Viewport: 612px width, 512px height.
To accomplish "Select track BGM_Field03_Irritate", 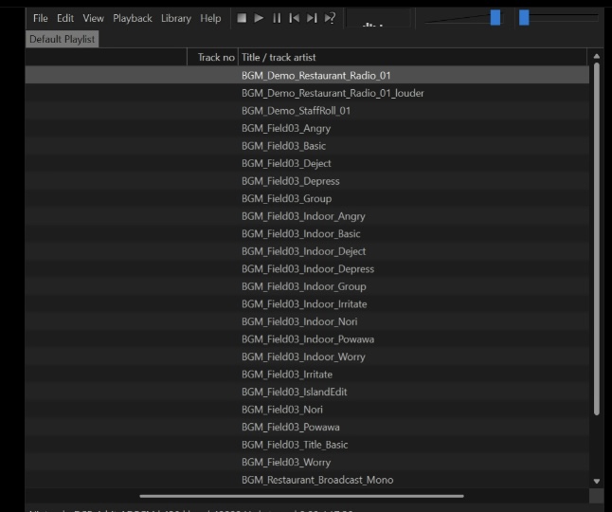I will 307,375.
